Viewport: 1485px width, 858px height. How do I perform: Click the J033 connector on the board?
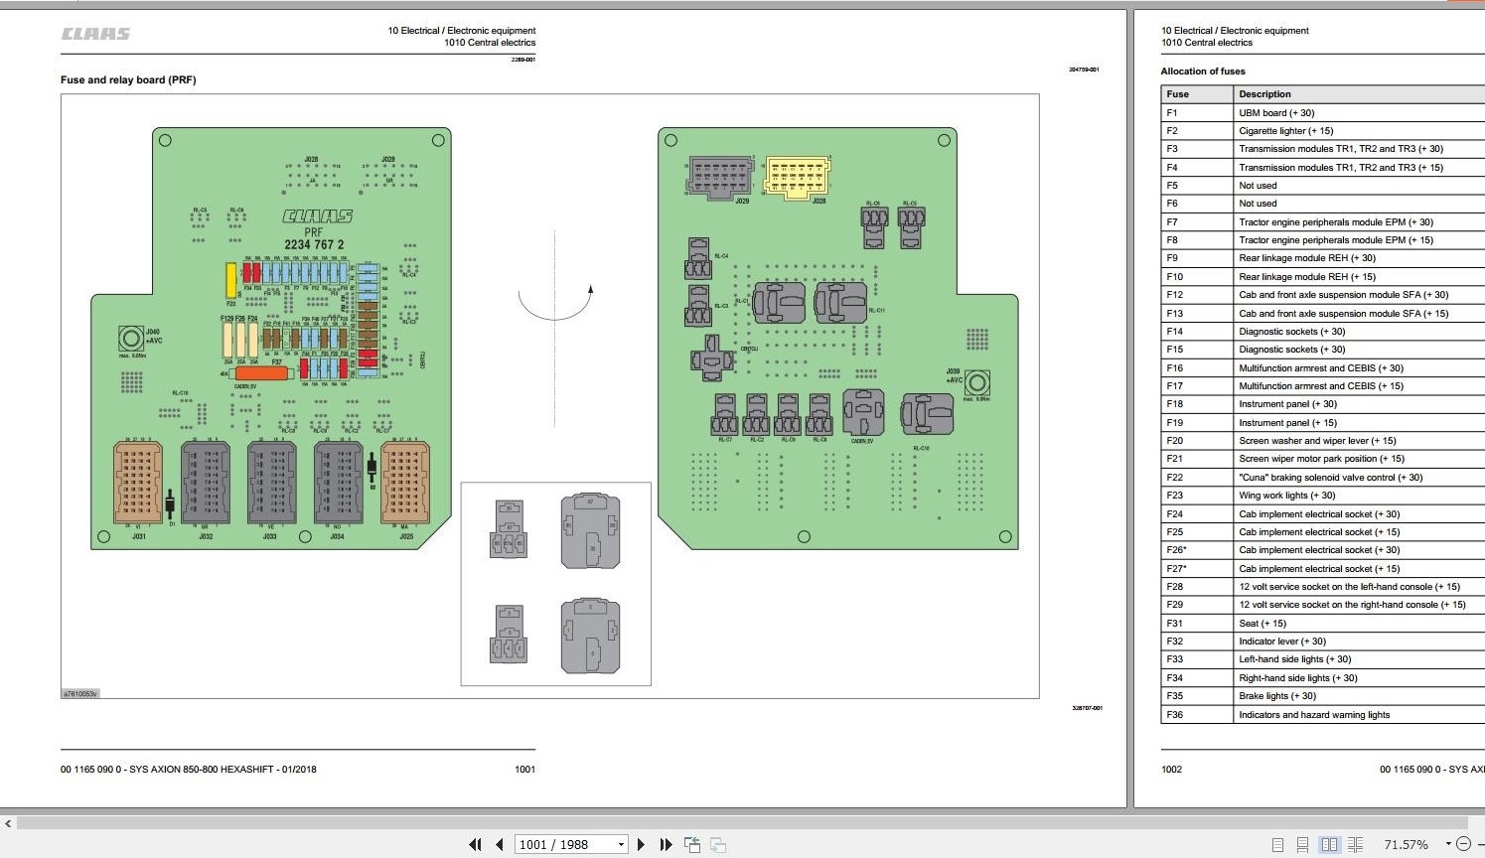click(272, 483)
